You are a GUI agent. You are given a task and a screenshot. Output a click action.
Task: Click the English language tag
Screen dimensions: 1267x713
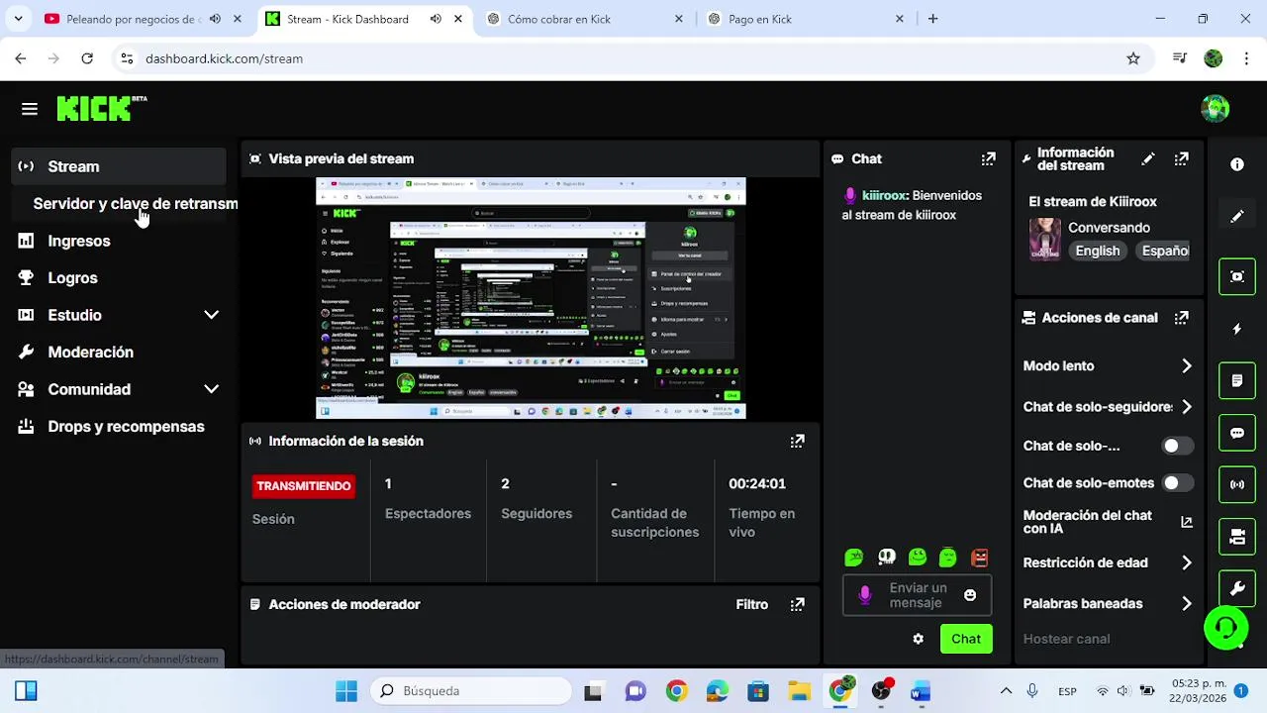pos(1098,251)
